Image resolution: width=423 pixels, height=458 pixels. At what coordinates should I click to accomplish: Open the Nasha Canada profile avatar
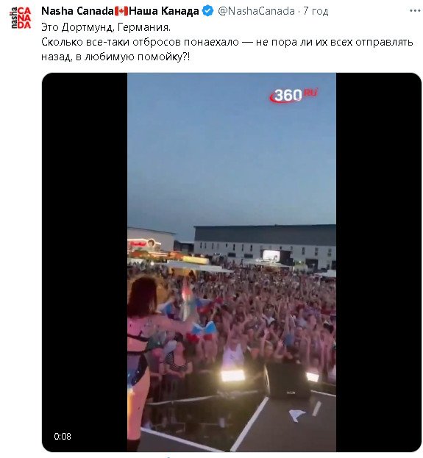(x=21, y=18)
